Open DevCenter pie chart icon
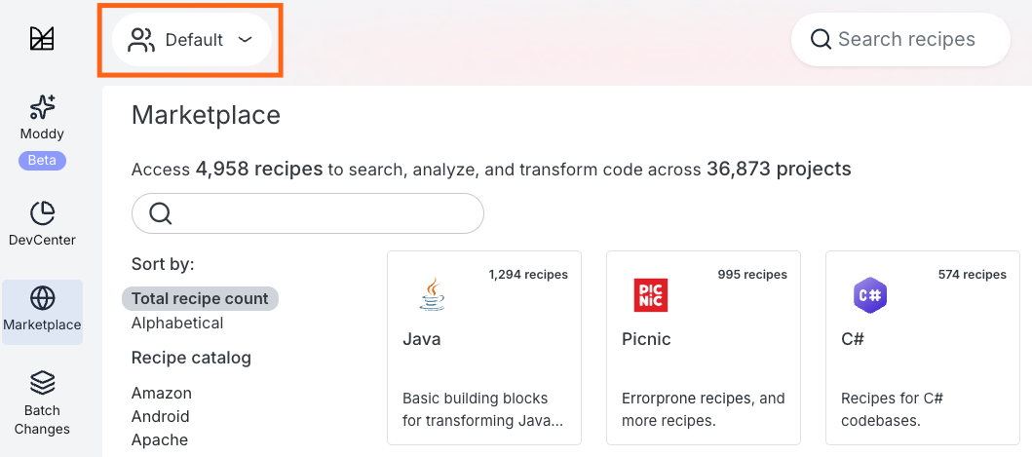 (42, 212)
